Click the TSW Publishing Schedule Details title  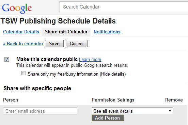58,21
